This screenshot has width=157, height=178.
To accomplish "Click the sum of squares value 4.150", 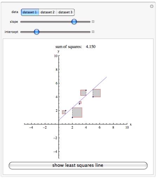I will 91,47.
